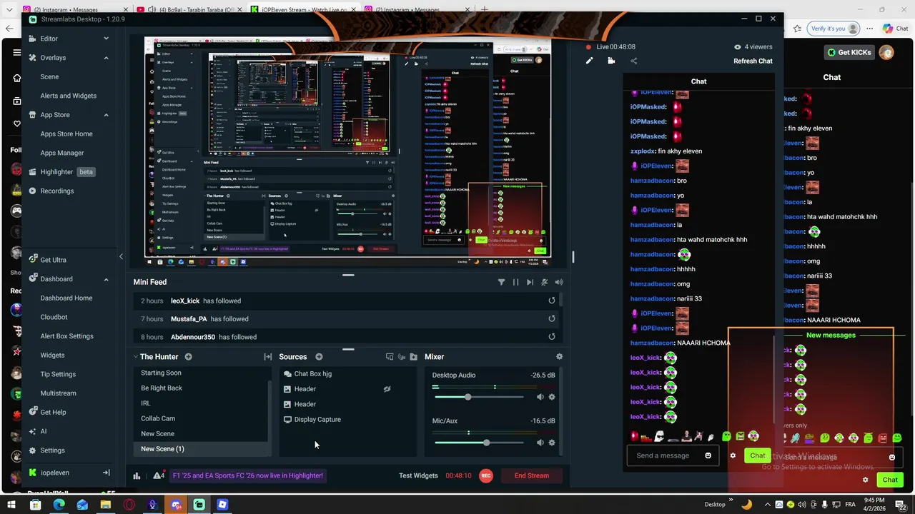Collapse the App Store sidebar section
Image resolution: width=915 pixels, height=514 pixels.
tap(106, 115)
